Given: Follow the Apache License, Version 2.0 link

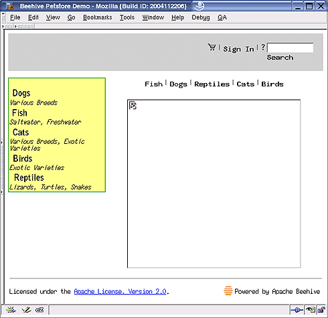Looking at the screenshot, I should pyautogui.click(x=120, y=291).
